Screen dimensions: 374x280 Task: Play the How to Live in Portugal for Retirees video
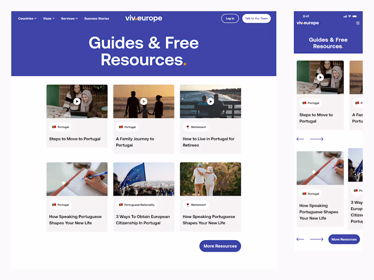pyautogui.click(x=210, y=101)
